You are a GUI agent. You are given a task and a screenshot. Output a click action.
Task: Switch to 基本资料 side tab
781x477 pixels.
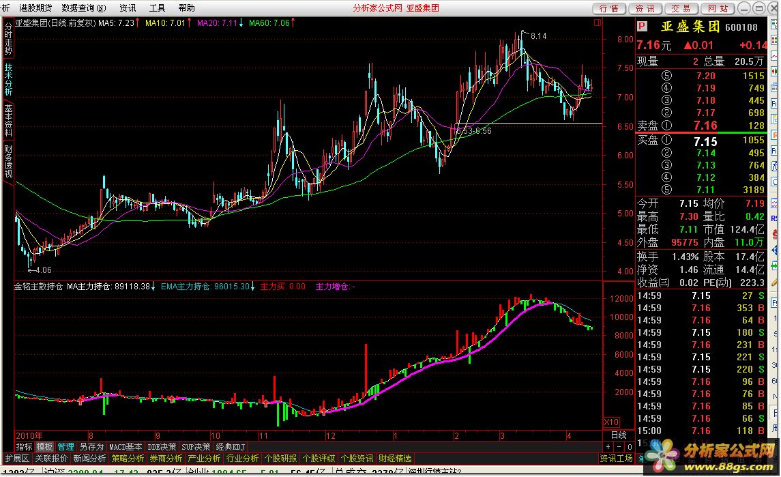coord(8,121)
